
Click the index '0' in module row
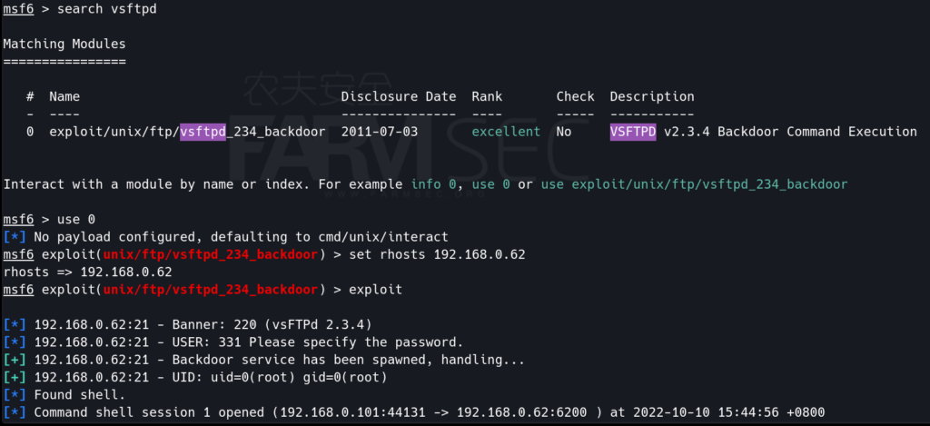coord(30,132)
